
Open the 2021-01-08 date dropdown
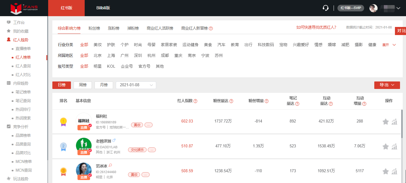pyautogui.click(x=136, y=85)
